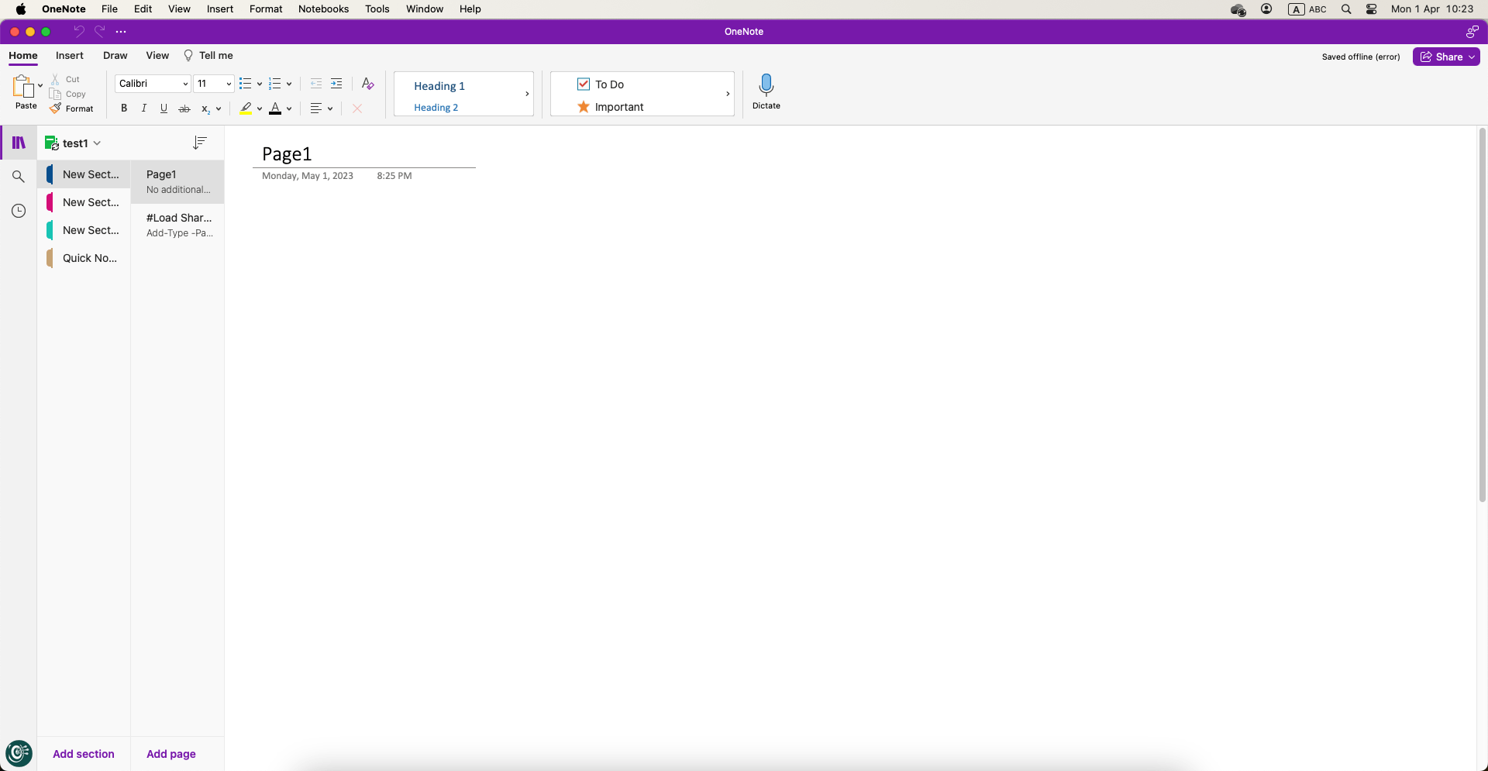
Task: Open alignment dropdown arrow
Action: 330,108
